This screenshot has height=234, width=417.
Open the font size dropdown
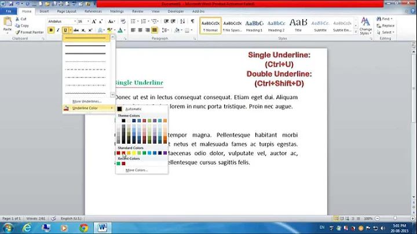[x=88, y=21]
